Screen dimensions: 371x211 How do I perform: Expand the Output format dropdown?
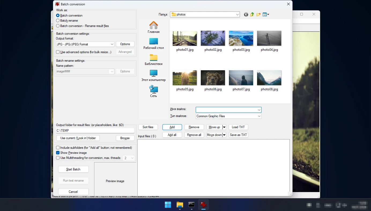[x=85, y=44]
